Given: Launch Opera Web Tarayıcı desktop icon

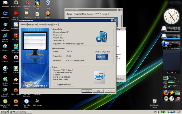Looking at the screenshot, I should coord(27,4).
